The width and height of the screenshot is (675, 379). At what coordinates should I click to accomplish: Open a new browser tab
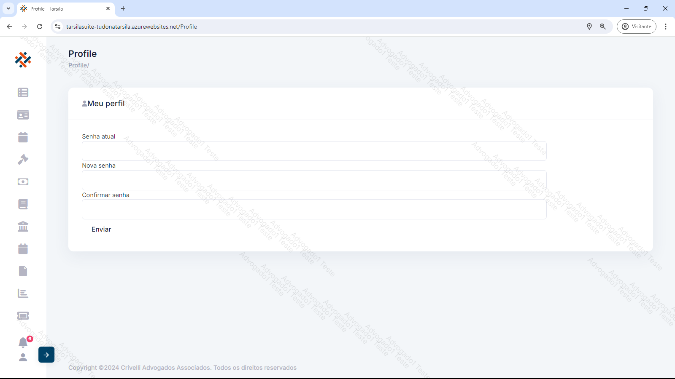[x=123, y=8]
